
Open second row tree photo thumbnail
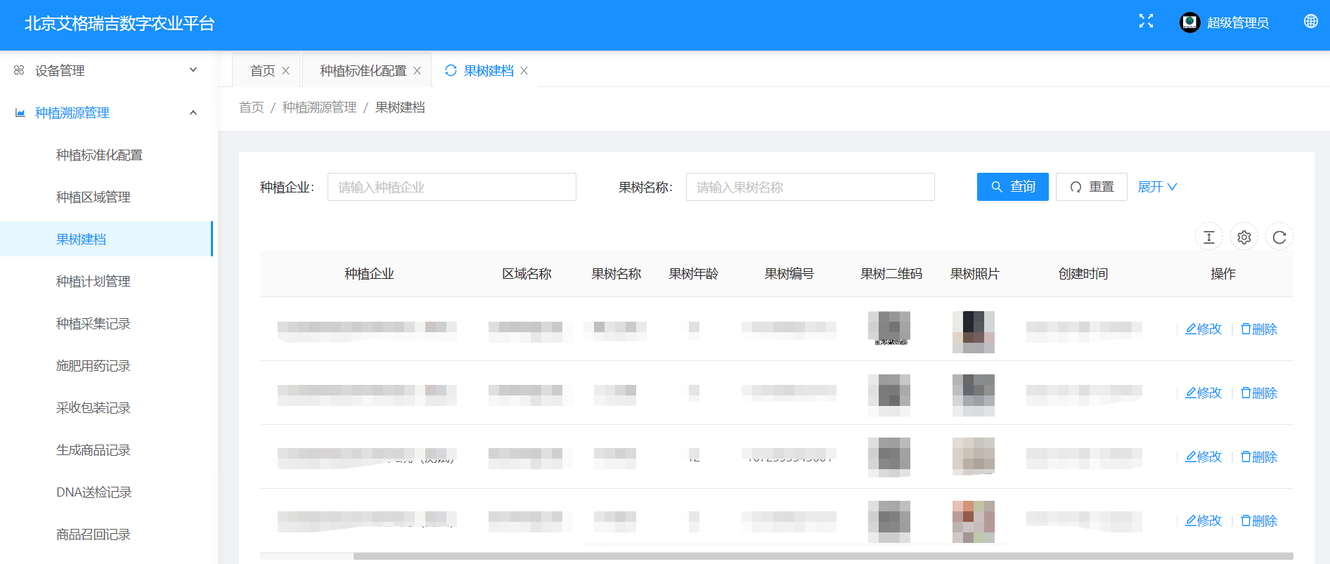click(974, 395)
